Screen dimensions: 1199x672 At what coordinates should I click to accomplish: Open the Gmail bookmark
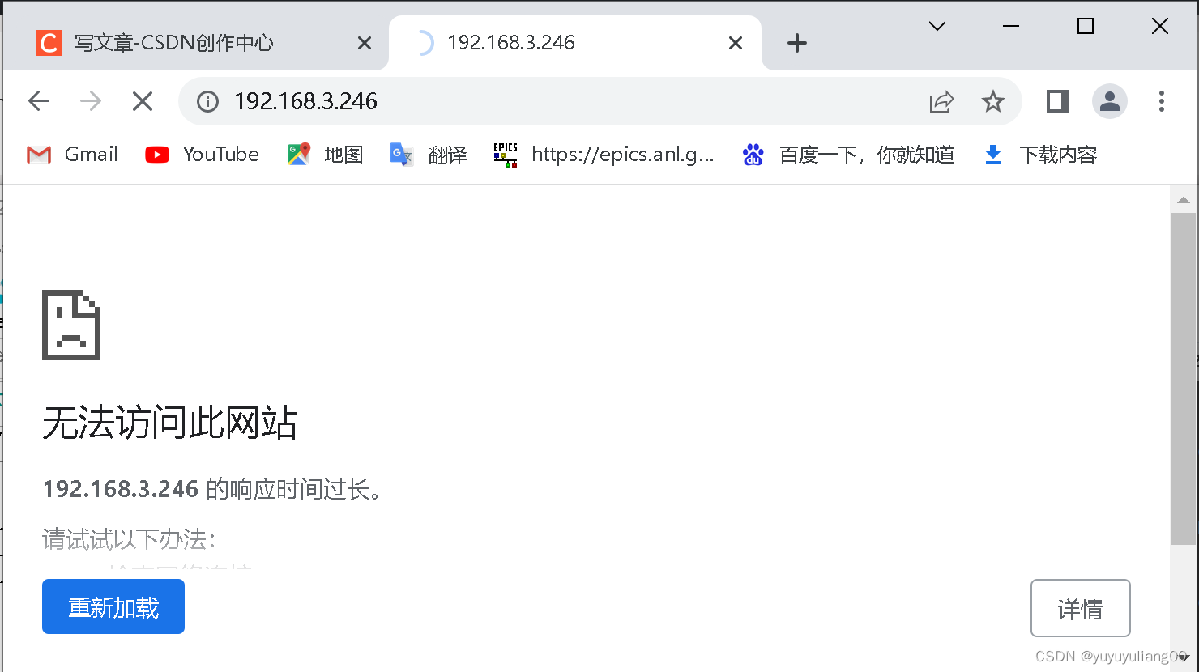click(72, 155)
